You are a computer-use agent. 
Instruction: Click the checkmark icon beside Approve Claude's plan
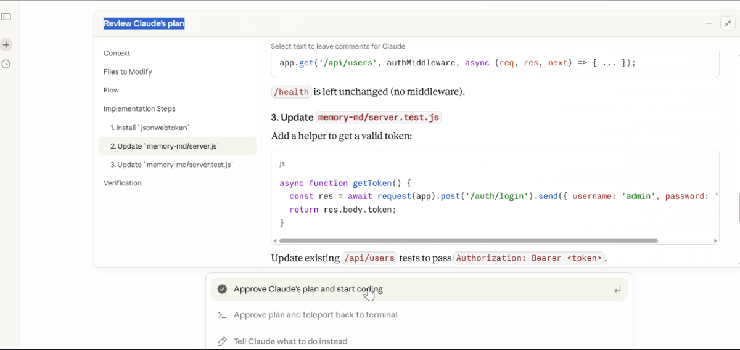click(222, 289)
